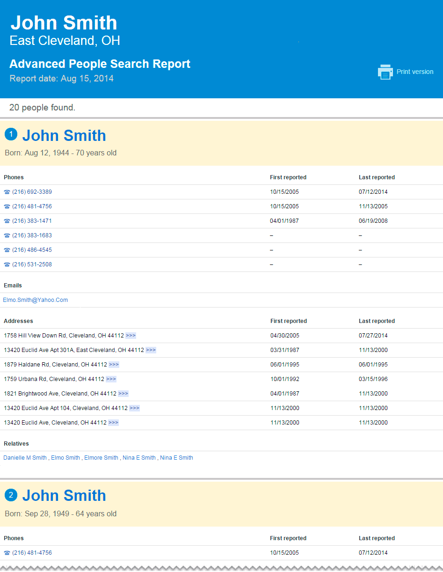Expand details for 1821 Brightwood Ave address
The width and height of the screenshot is (443, 572).
(123, 394)
